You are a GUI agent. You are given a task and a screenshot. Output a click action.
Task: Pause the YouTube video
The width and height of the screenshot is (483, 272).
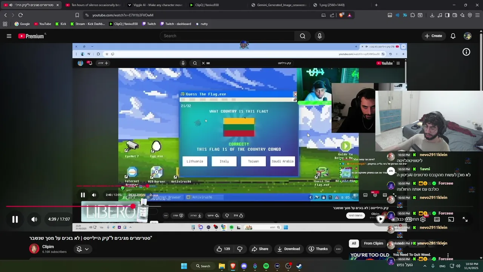click(15, 219)
